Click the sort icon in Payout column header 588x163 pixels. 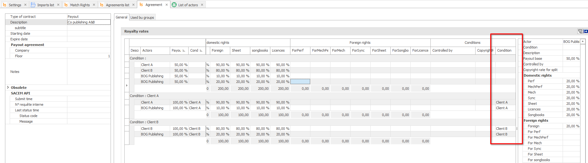184,50
